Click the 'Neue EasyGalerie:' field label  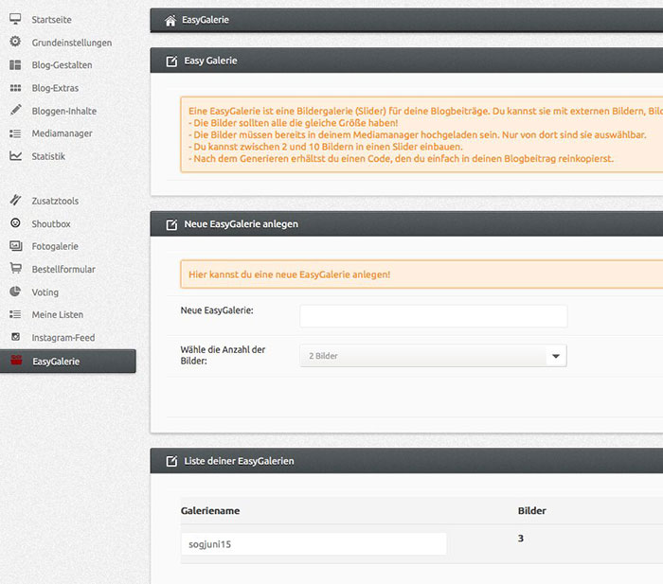coord(217,310)
